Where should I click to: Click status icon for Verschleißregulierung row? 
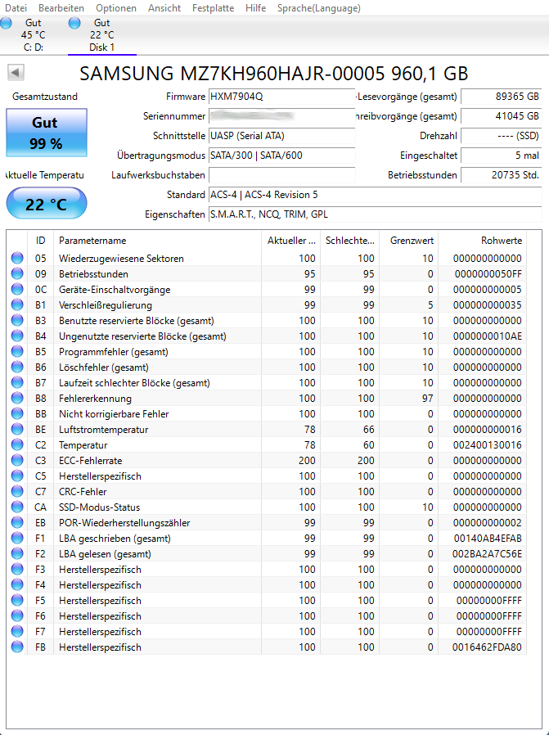(17, 304)
